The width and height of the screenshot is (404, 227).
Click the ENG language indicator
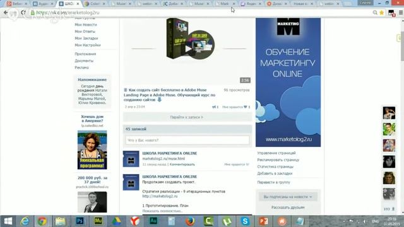click(376, 221)
